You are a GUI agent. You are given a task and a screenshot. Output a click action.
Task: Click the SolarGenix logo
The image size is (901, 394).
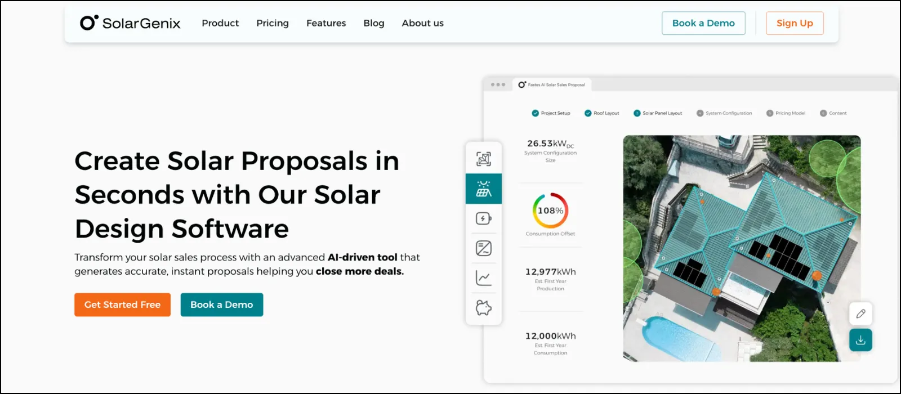[x=130, y=23]
